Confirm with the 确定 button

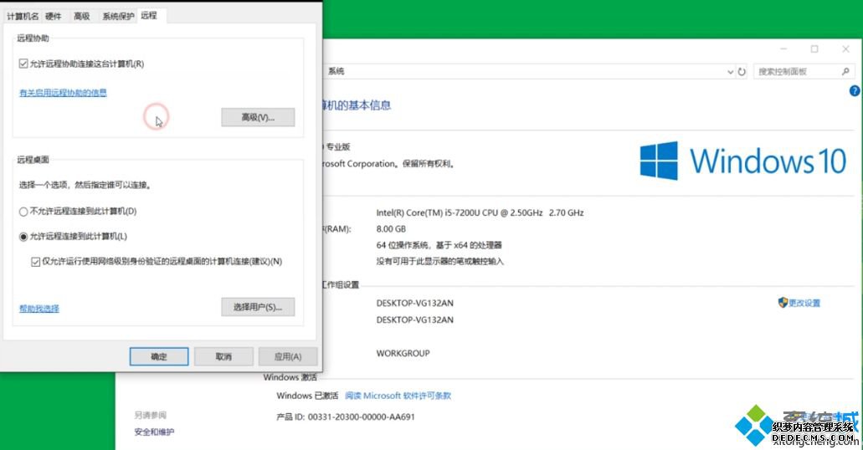(159, 356)
